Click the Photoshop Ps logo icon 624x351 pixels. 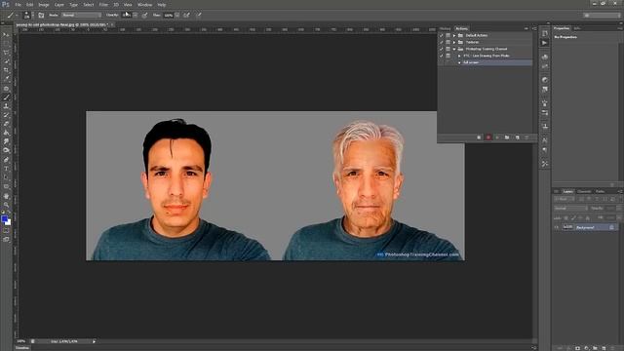pyautogui.click(x=6, y=4)
